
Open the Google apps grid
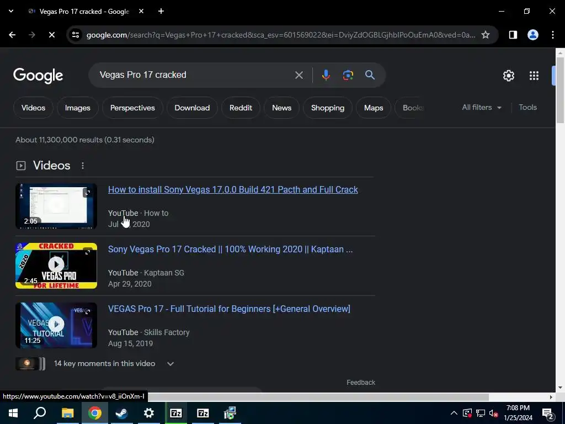coord(534,76)
